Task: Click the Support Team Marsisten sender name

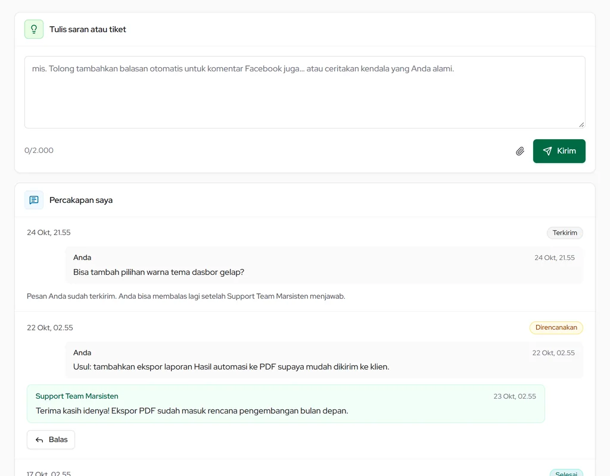Action: pos(77,396)
